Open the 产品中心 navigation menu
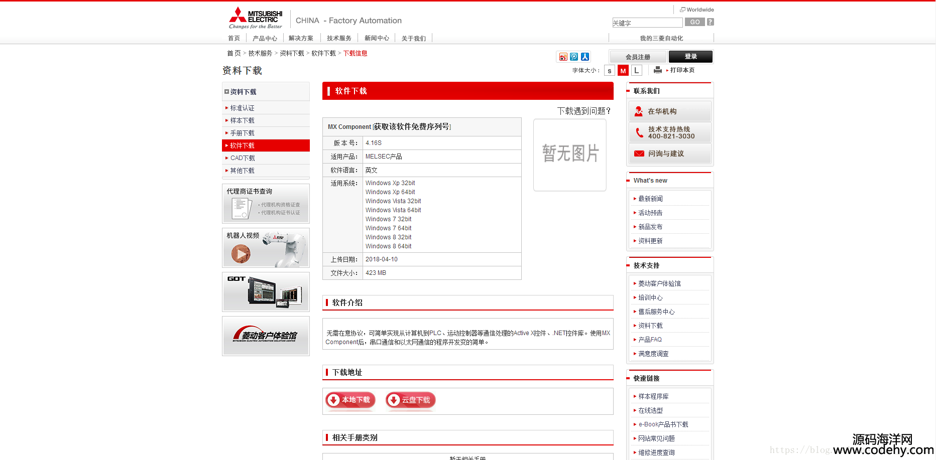936x460 pixels. tap(265, 38)
